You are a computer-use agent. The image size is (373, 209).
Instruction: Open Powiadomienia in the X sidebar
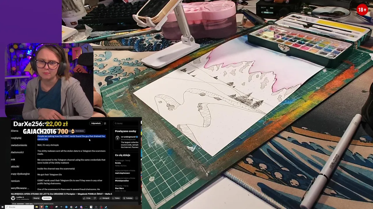pyautogui.click(x=19, y=145)
